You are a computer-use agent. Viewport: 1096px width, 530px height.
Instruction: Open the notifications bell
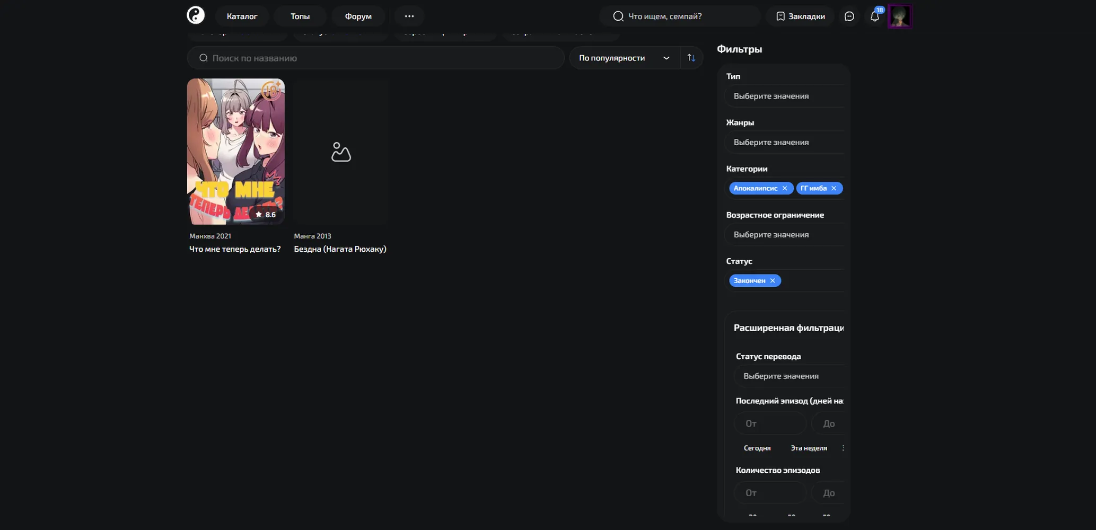click(x=874, y=16)
